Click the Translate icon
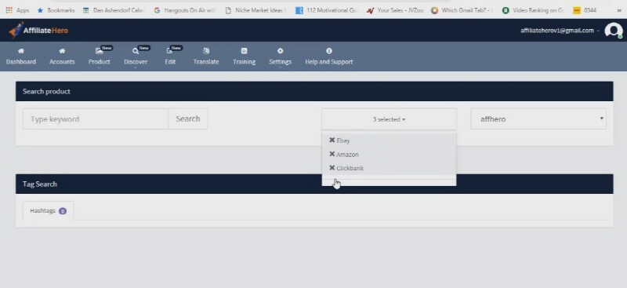The height and width of the screenshot is (288, 627). 206,51
